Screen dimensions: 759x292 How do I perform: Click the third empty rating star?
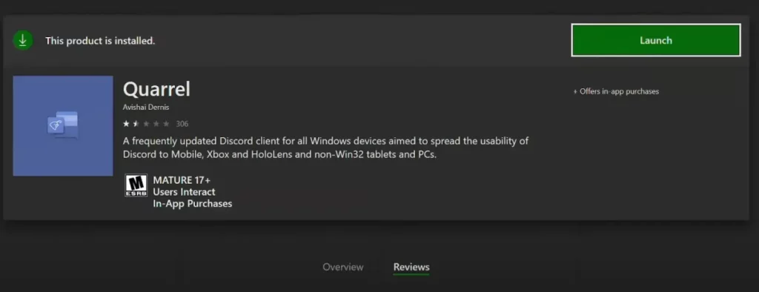(146, 124)
